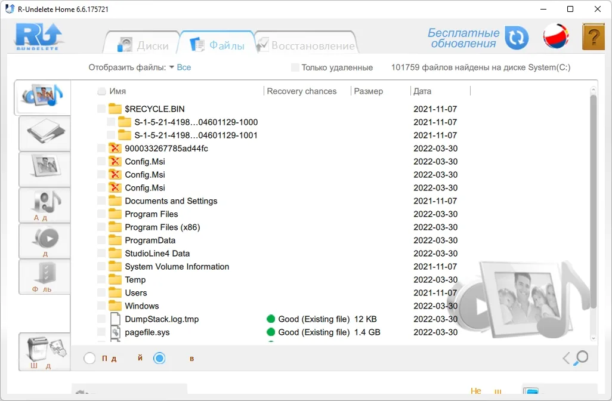Click the language flag globe icon

pyautogui.click(x=555, y=36)
